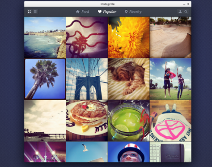Viewport: 212px width, 167px height.
Task: Open the skate park bowl photo
Action: [170, 37]
